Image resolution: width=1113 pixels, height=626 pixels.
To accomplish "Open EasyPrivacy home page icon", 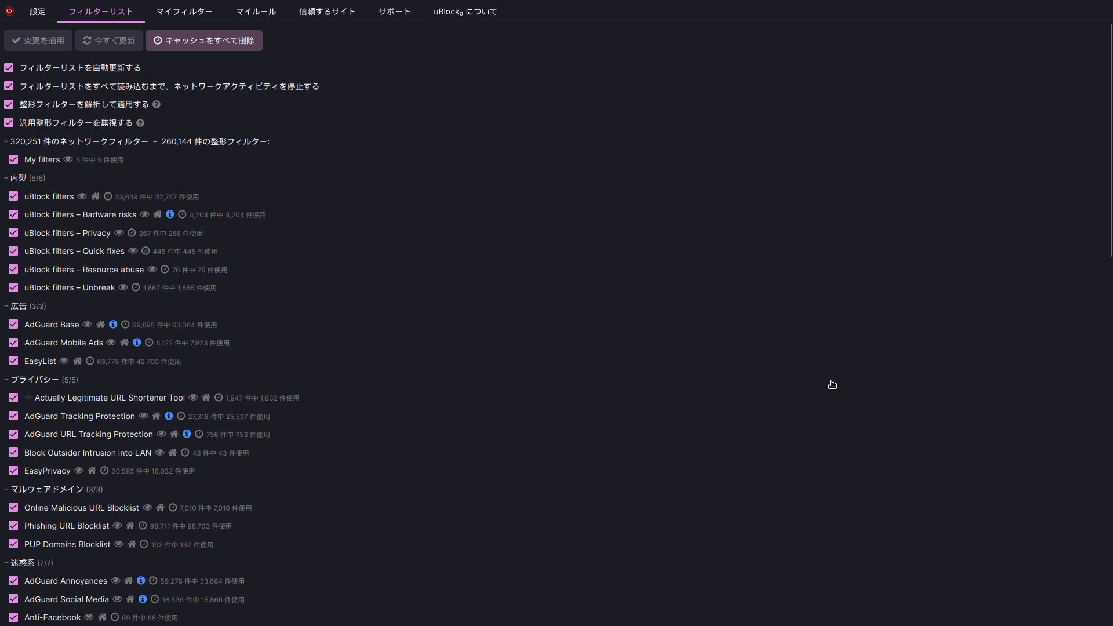I will [x=92, y=471].
